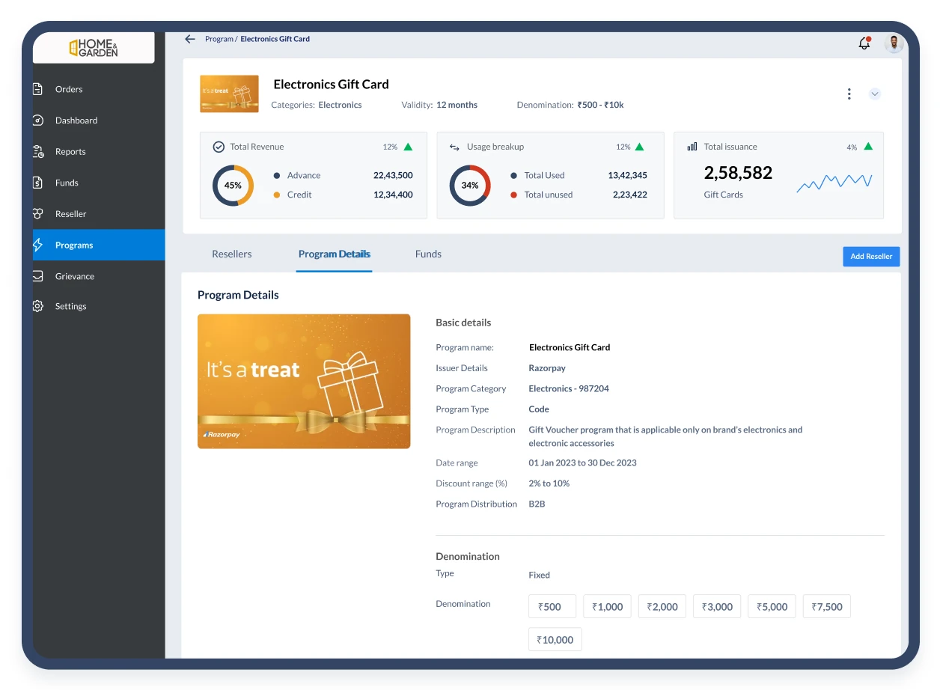Click the Program breadcrumb link

click(x=219, y=39)
